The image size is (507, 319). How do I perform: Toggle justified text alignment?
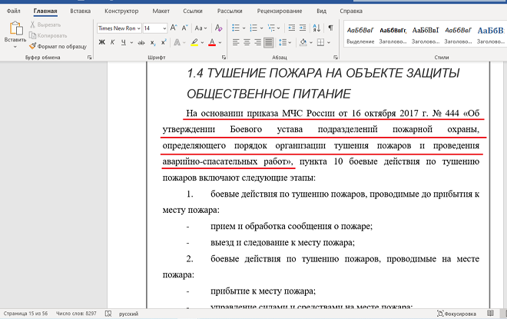(269, 42)
